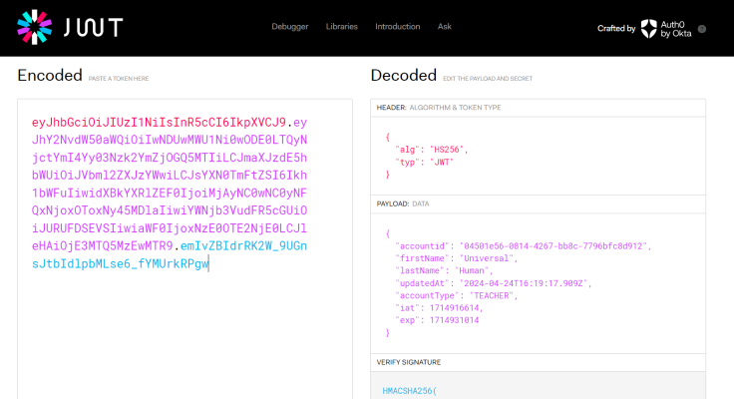Click 'EDIT THE PAYLOAD AND SECRET' label
734x399 pixels.
(488, 79)
